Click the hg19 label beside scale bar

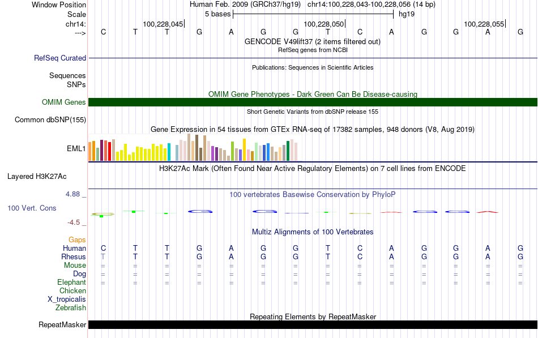click(407, 14)
